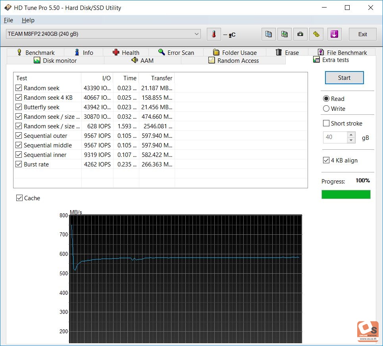Copy results to clipboard icon

[268, 34]
